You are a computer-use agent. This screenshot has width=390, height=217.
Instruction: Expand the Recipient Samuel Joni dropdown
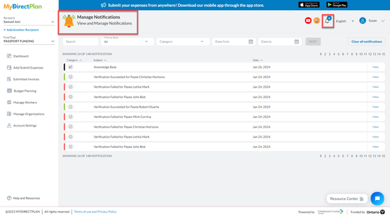(29, 22)
